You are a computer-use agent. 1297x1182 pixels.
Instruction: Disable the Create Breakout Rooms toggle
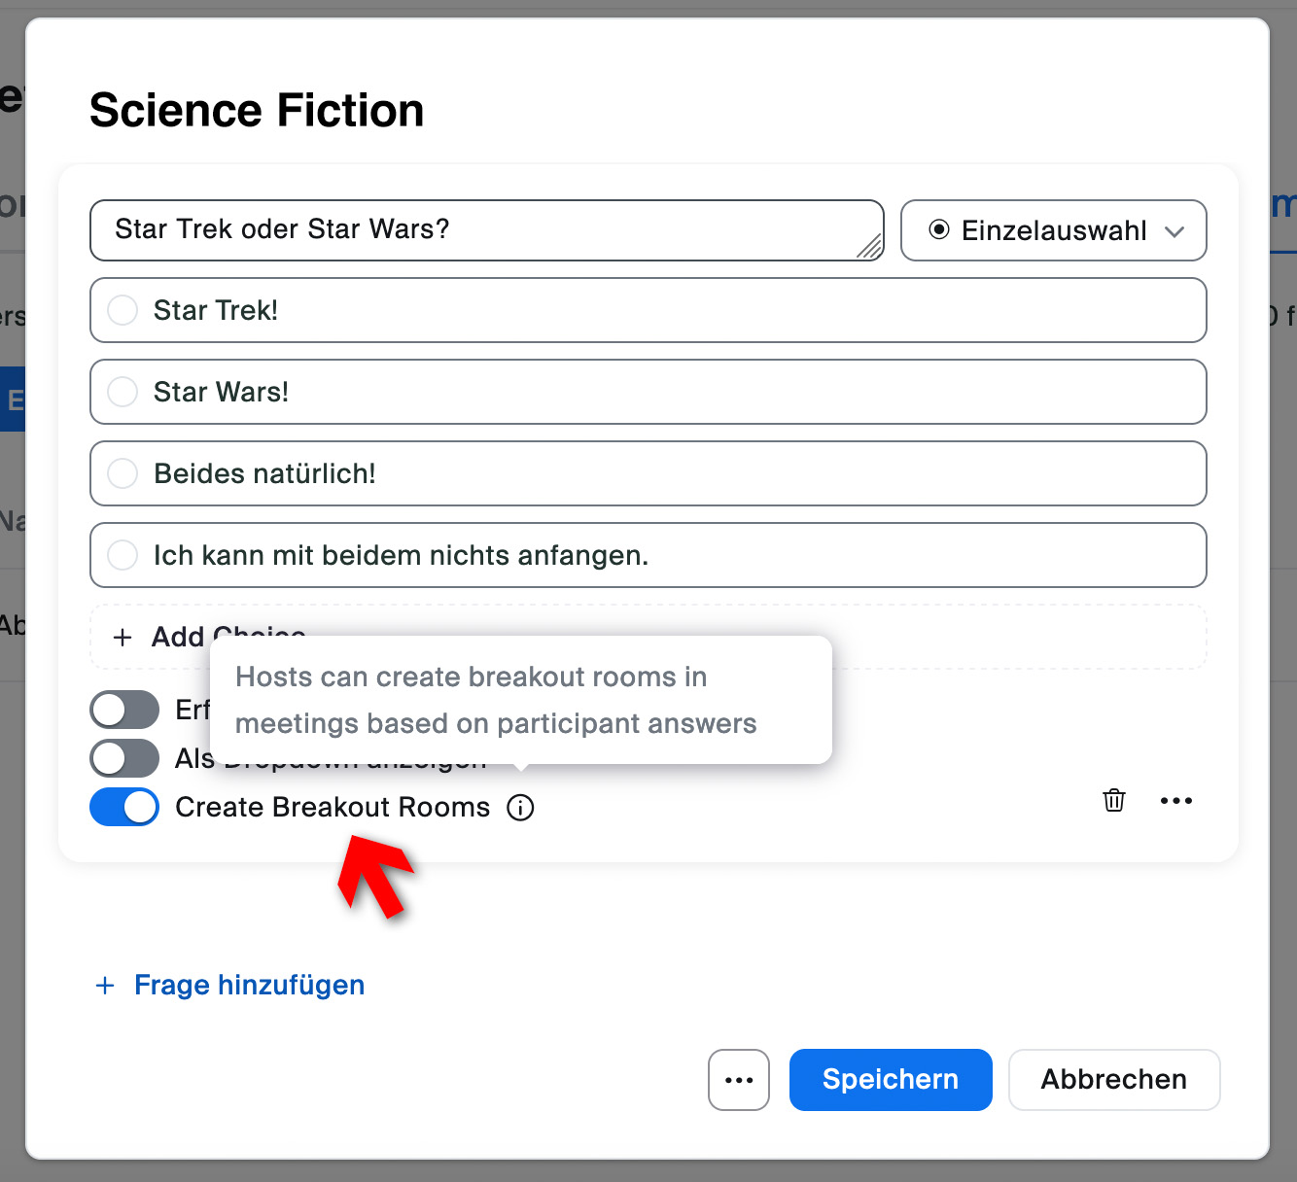[x=124, y=807]
